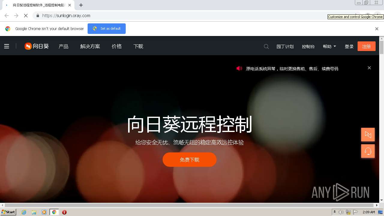Screen dimensions: 384x216
Task: Open the customer service headset icon
Action: [368, 151]
